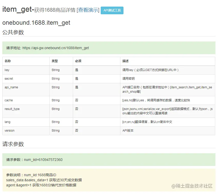Click the 请求参数 section heading

[13, 144]
